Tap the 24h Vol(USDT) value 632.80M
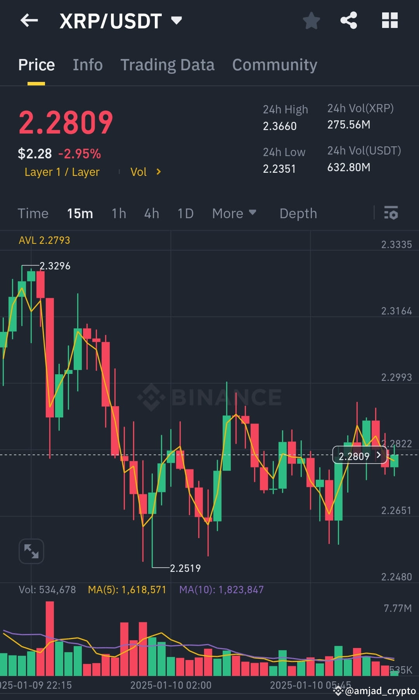The height and width of the screenshot is (700, 419). [349, 167]
